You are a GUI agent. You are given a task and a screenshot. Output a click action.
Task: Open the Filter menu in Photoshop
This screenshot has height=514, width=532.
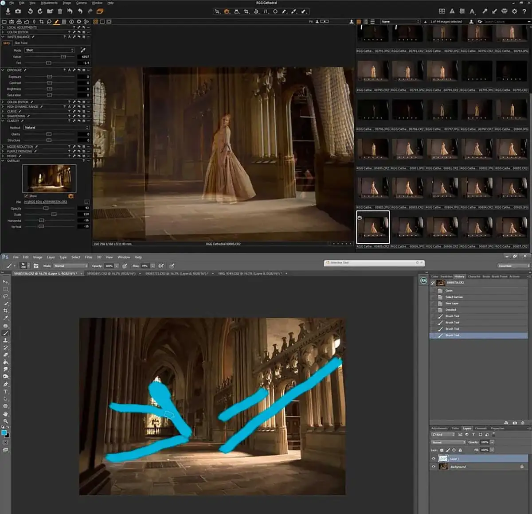coord(89,257)
